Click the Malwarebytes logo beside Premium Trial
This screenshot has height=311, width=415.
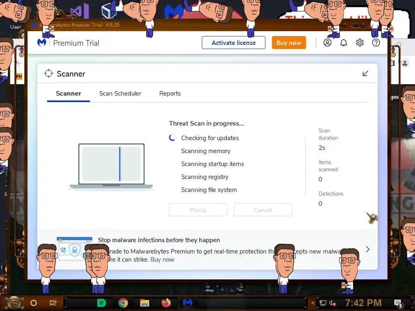click(x=42, y=43)
